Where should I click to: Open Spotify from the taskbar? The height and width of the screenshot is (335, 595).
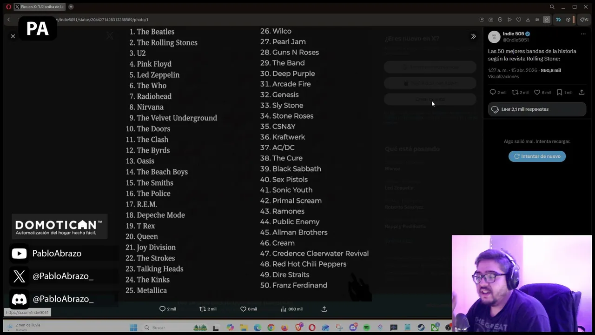(367, 328)
